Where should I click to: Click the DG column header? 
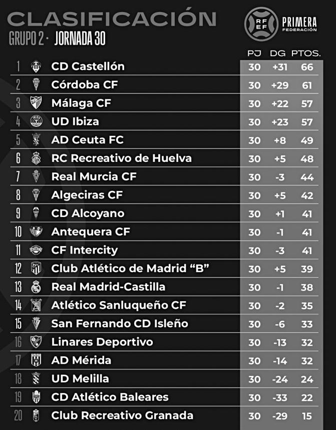click(277, 53)
